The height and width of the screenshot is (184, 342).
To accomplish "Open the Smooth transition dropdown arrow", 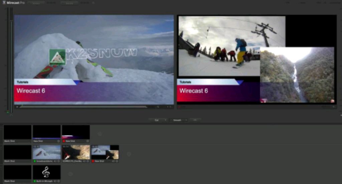I will pos(186,120).
